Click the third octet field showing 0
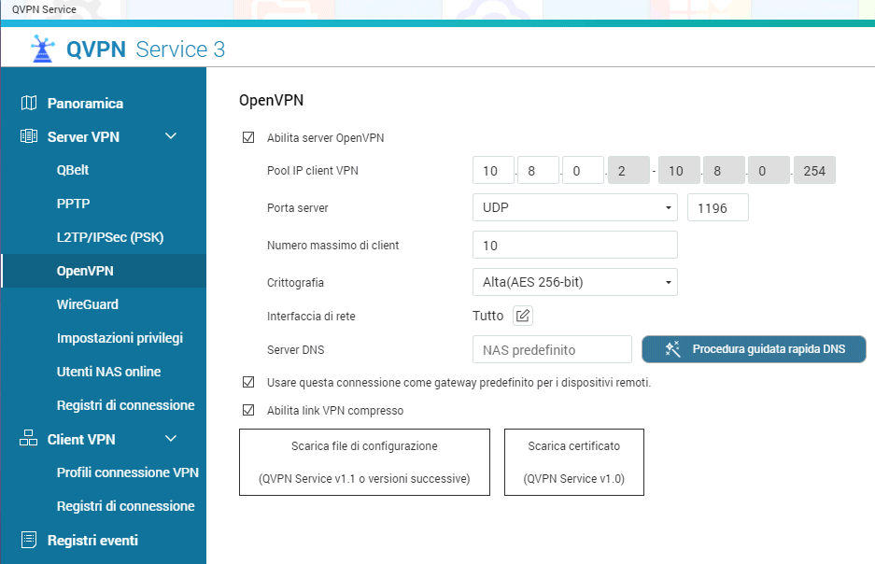 pos(583,170)
